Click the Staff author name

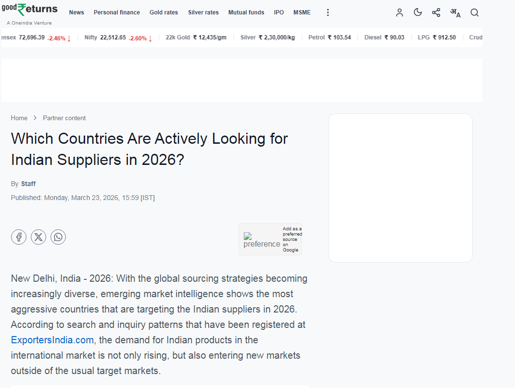(x=28, y=184)
